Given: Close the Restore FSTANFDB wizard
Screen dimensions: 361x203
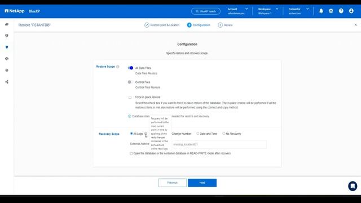Looking at the screenshot, I should 355,25.
